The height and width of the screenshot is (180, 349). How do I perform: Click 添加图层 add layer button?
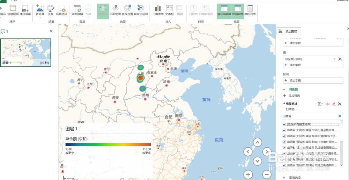tap(289, 32)
